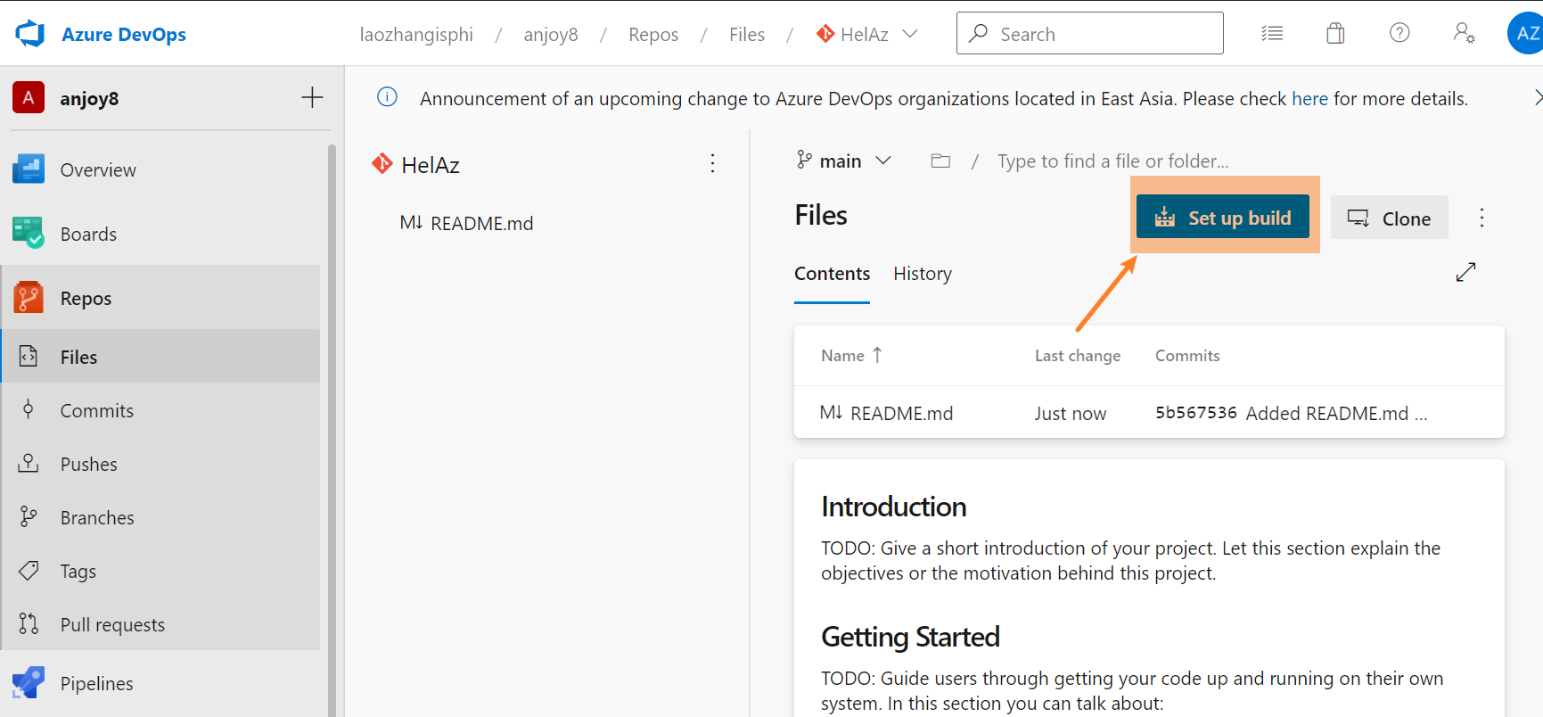1543x717 pixels.
Task: Click the Azure DevOps logo icon
Action: click(29, 34)
